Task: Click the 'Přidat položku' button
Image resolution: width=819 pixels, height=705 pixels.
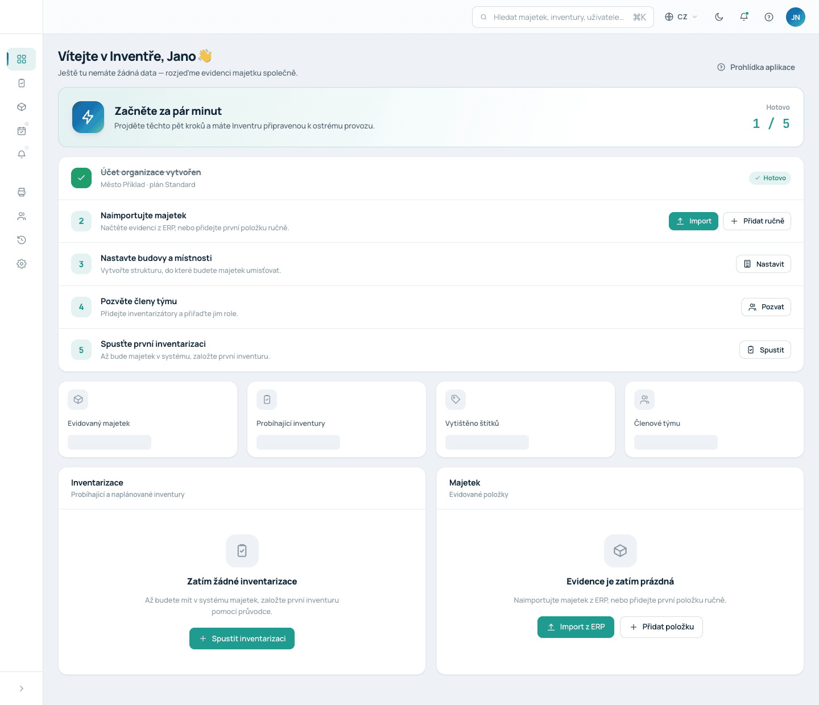Action: click(x=661, y=627)
